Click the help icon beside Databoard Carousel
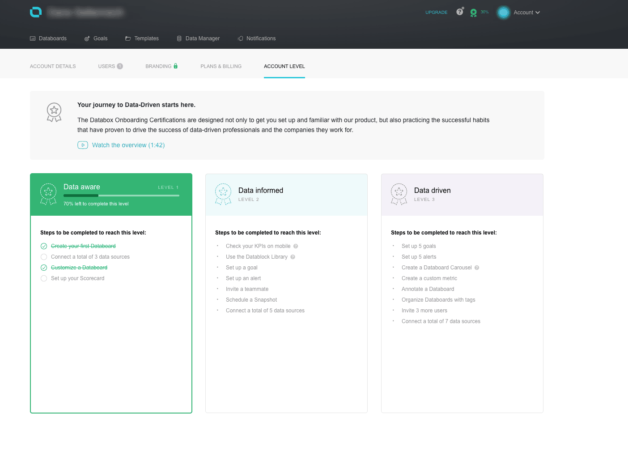The height and width of the screenshot is (469, 628). (x=477, y=268)
